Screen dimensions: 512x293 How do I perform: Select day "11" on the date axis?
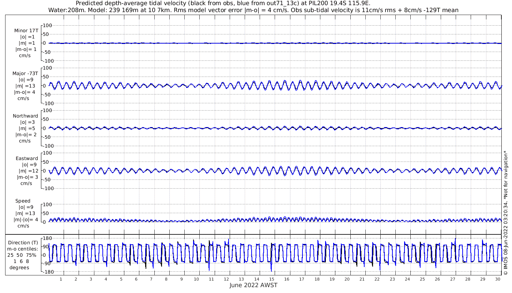[x=211, y=279]
